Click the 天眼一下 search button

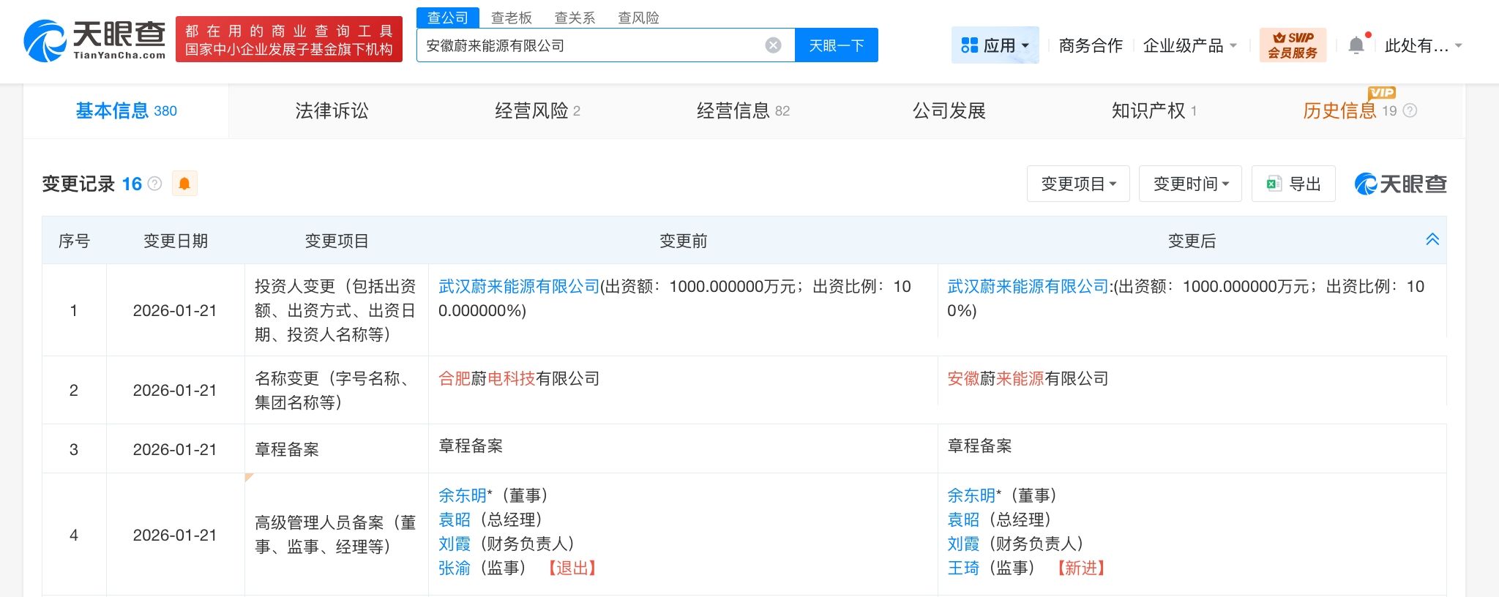[836, 45]
